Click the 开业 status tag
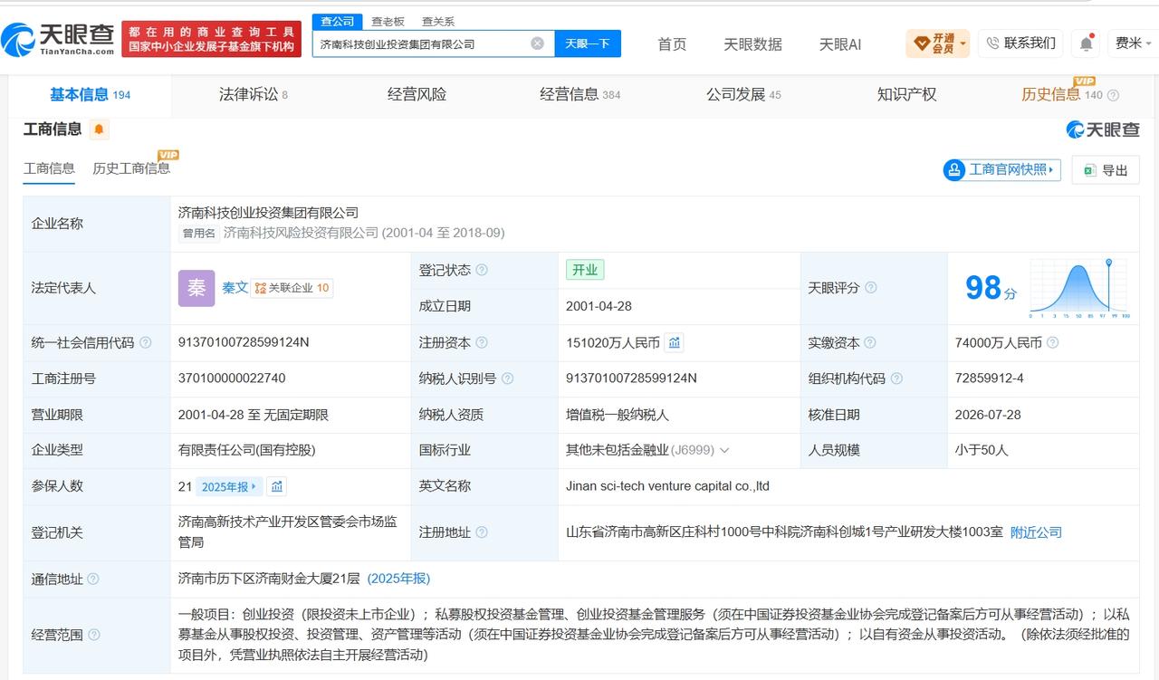 [585, 270]
